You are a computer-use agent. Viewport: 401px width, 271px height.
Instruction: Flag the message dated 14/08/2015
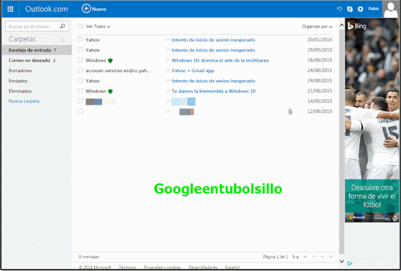168,101
